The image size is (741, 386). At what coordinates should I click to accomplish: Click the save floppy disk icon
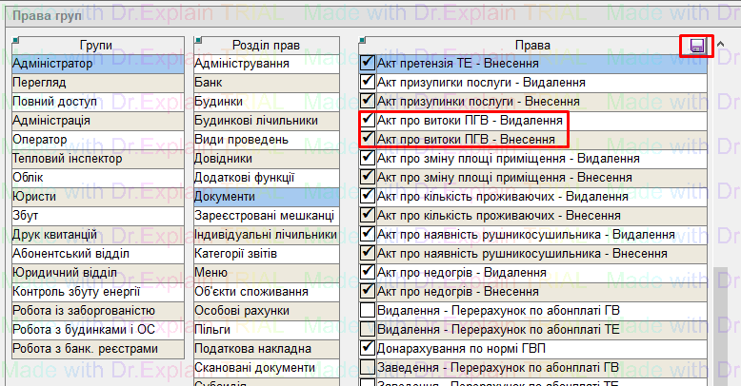(697, 46)
